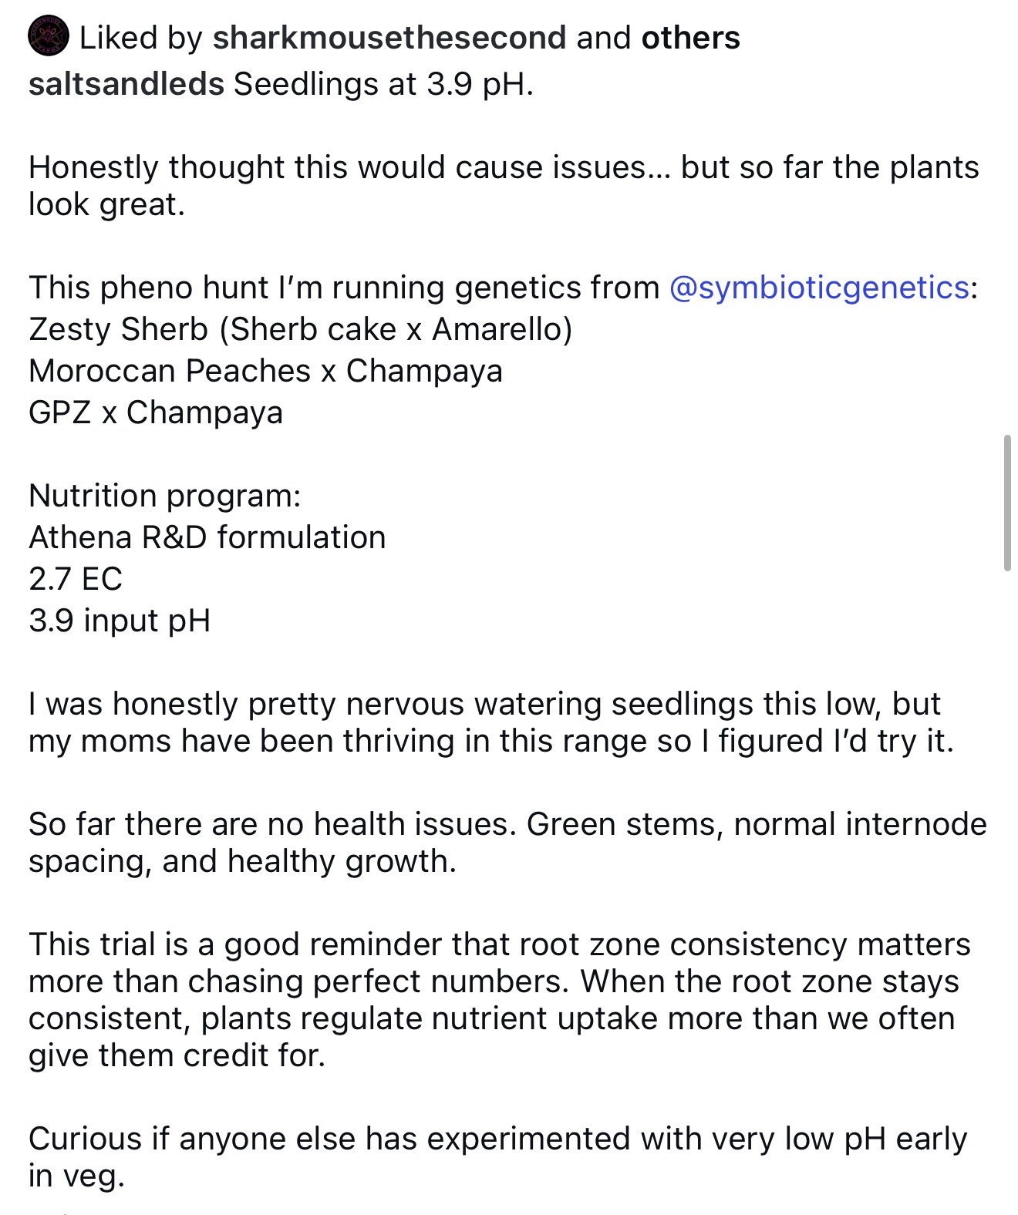Tap the liker's profile avatar icon
Viewport: 1018px width, 1215px height.
[x=49, y=37]
